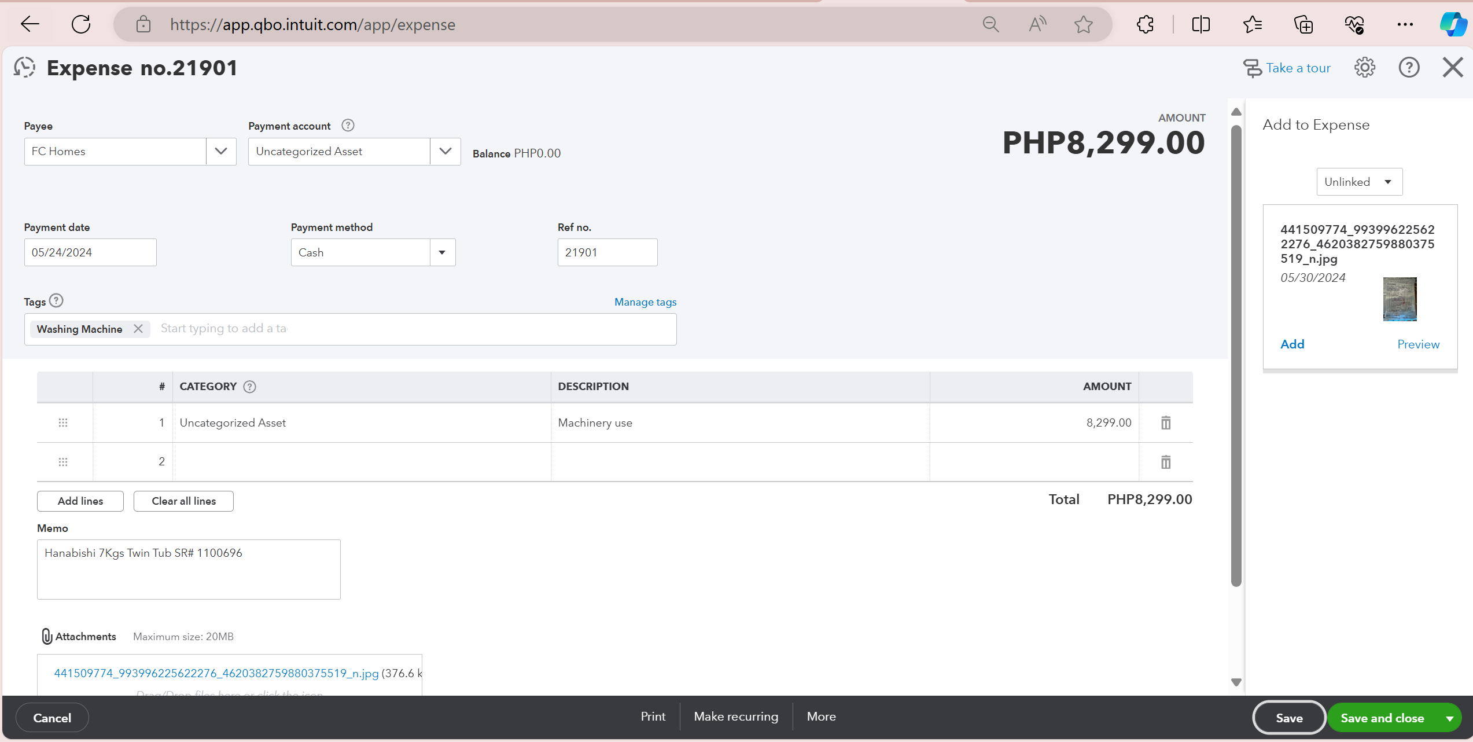The image size is (1473, 742).
Task: Expand the Payment method dropdown
Action: [x=442, y=253]
